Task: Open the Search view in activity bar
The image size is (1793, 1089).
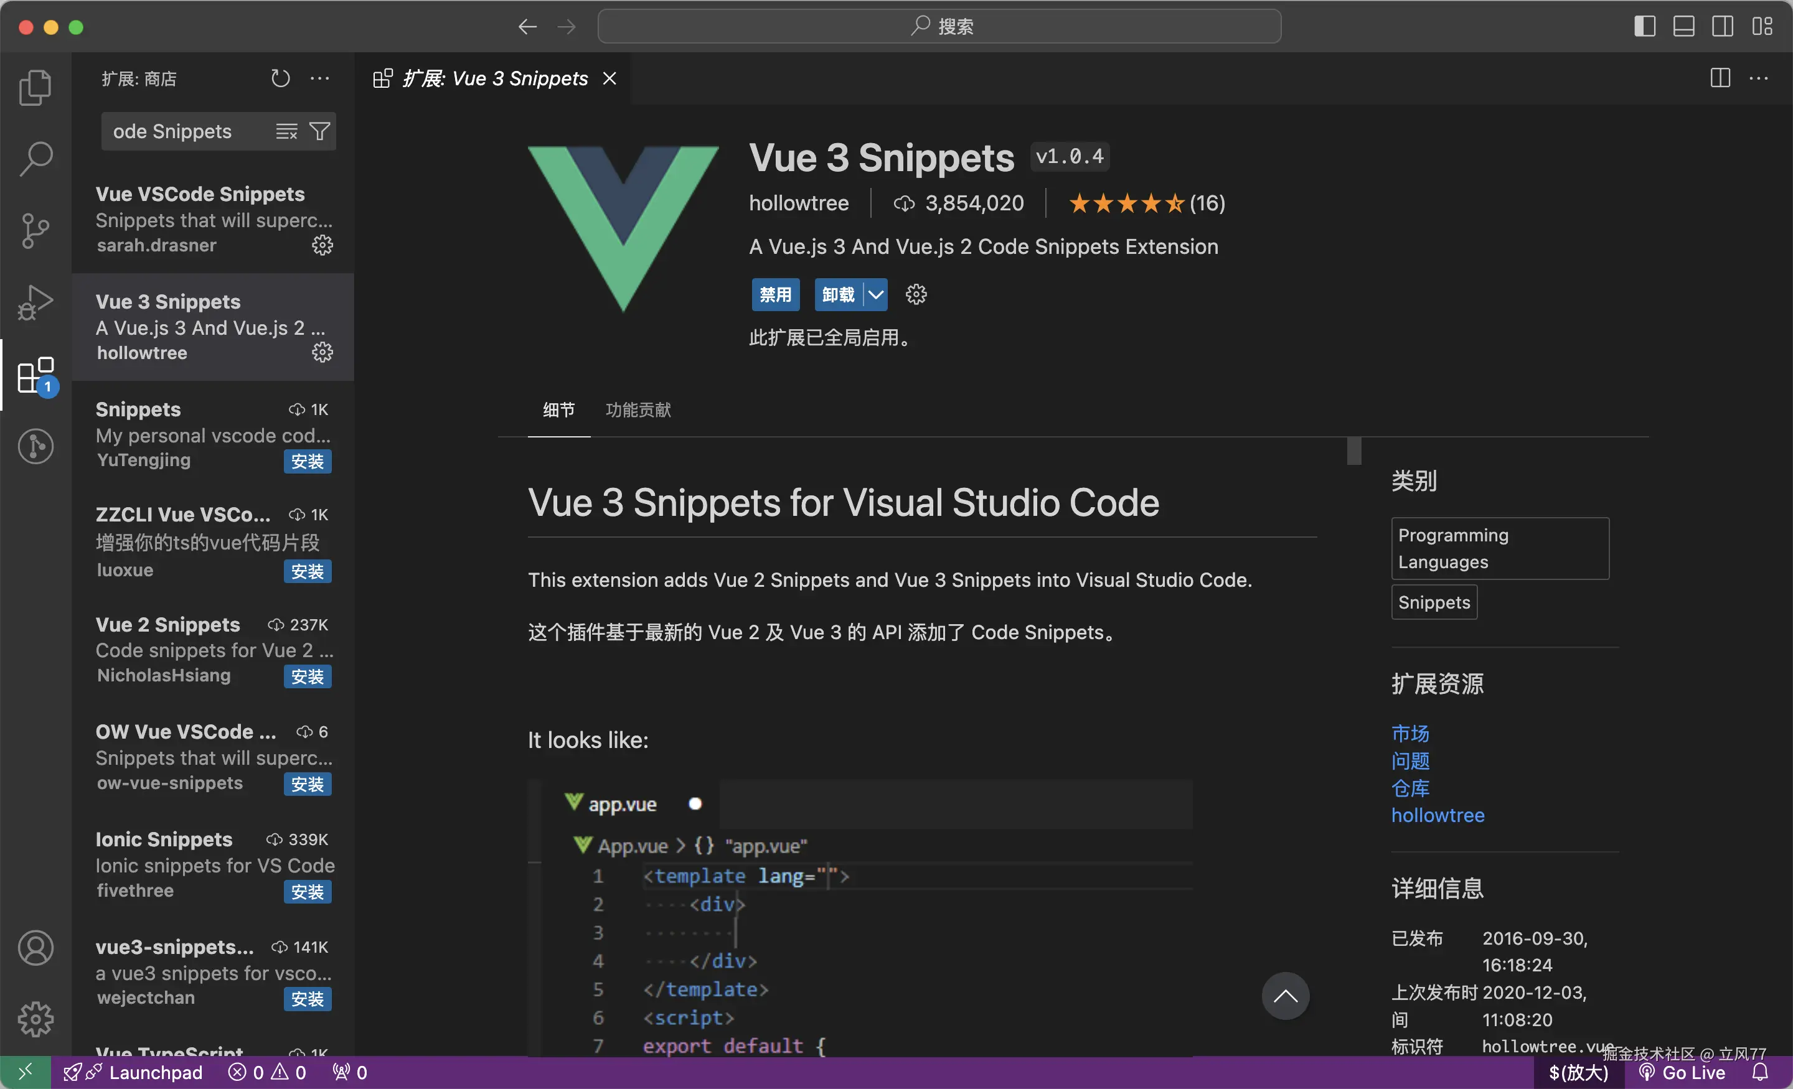Action: (35, 159)
